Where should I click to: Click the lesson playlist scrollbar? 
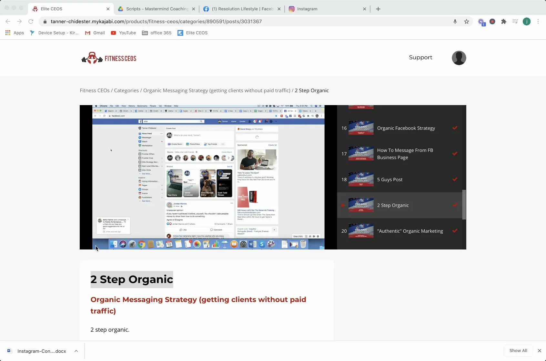464,205
